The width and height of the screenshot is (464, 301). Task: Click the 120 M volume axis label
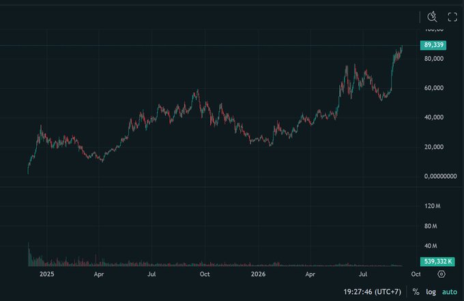[432, 206]
